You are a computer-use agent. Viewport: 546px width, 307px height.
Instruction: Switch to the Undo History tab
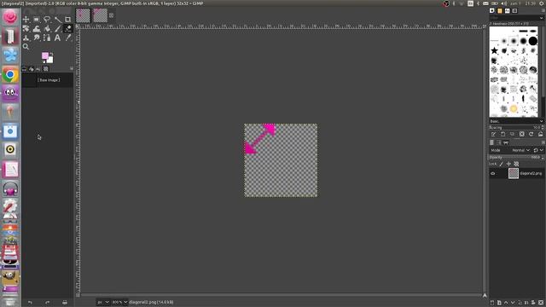point(38,69)
